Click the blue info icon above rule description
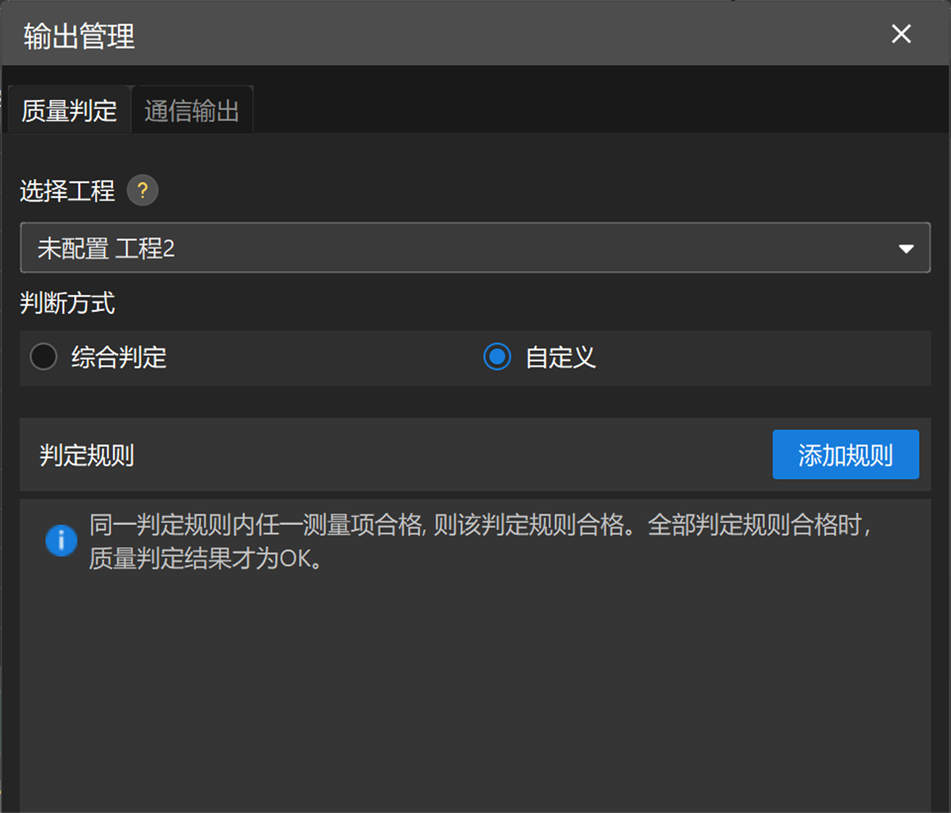The width and height of the screenshot is (951, 813). pyautogui.click(x=61, y=540)
